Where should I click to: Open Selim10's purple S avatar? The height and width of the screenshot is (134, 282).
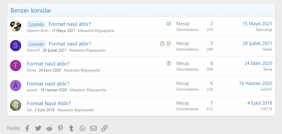pos(16,46)
